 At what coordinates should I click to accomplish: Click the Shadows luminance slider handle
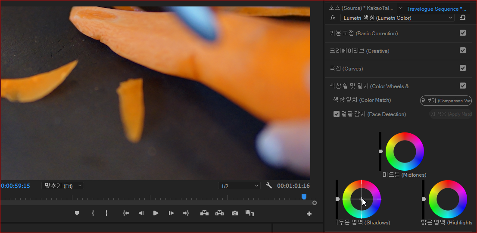pos(337,199)
